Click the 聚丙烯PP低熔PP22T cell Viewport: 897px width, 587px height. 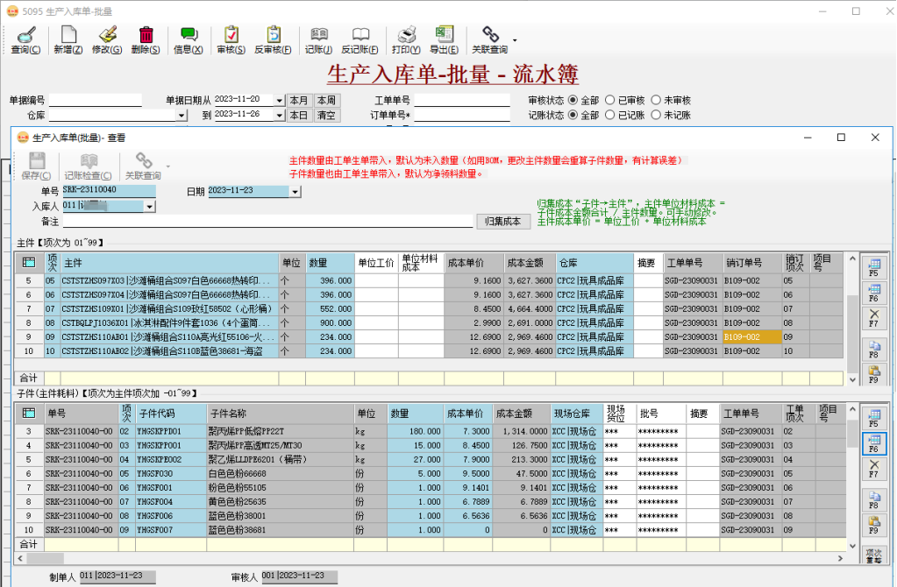click(x=280, y=432)
